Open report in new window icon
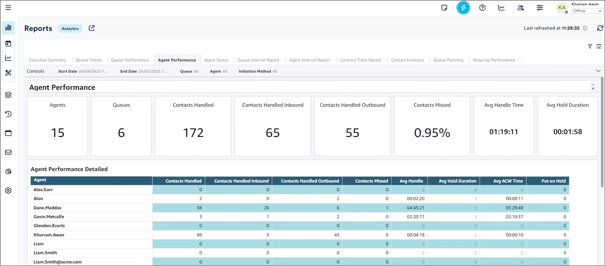The width and height of the screenshot is (605, 266). click(x=91, y=28)
